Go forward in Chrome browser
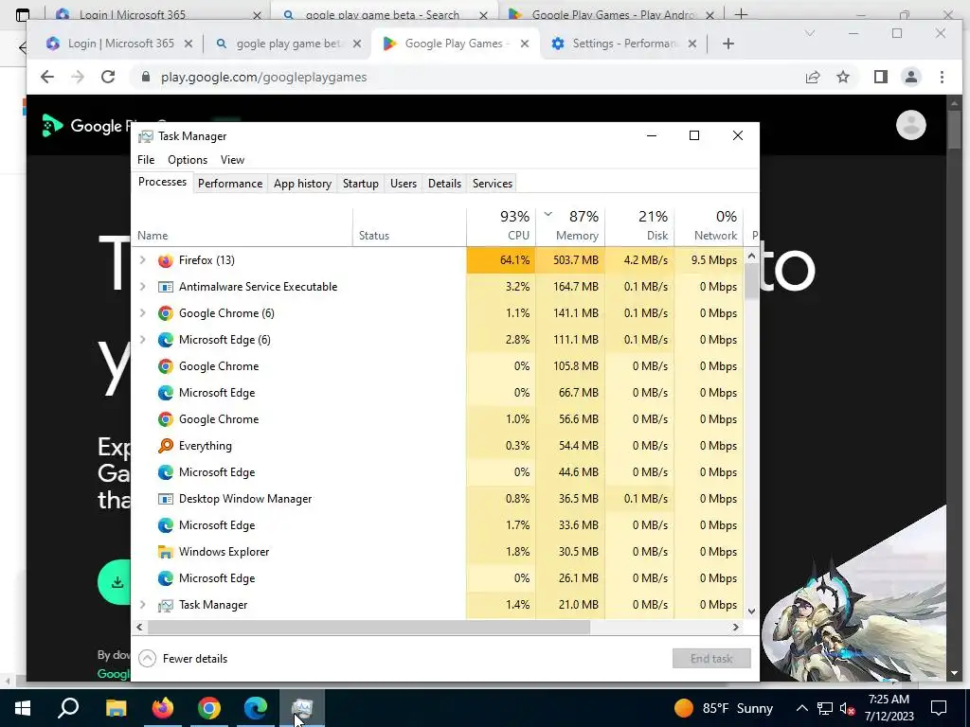 78,77
